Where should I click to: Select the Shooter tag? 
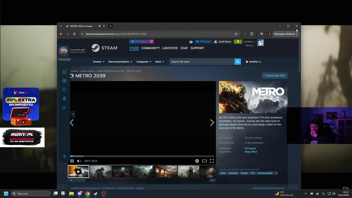tap(244, 173)
